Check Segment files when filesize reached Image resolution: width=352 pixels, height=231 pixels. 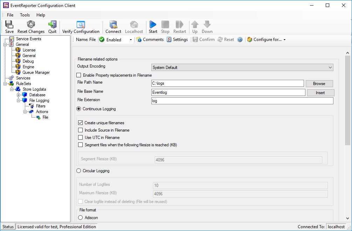80,145
